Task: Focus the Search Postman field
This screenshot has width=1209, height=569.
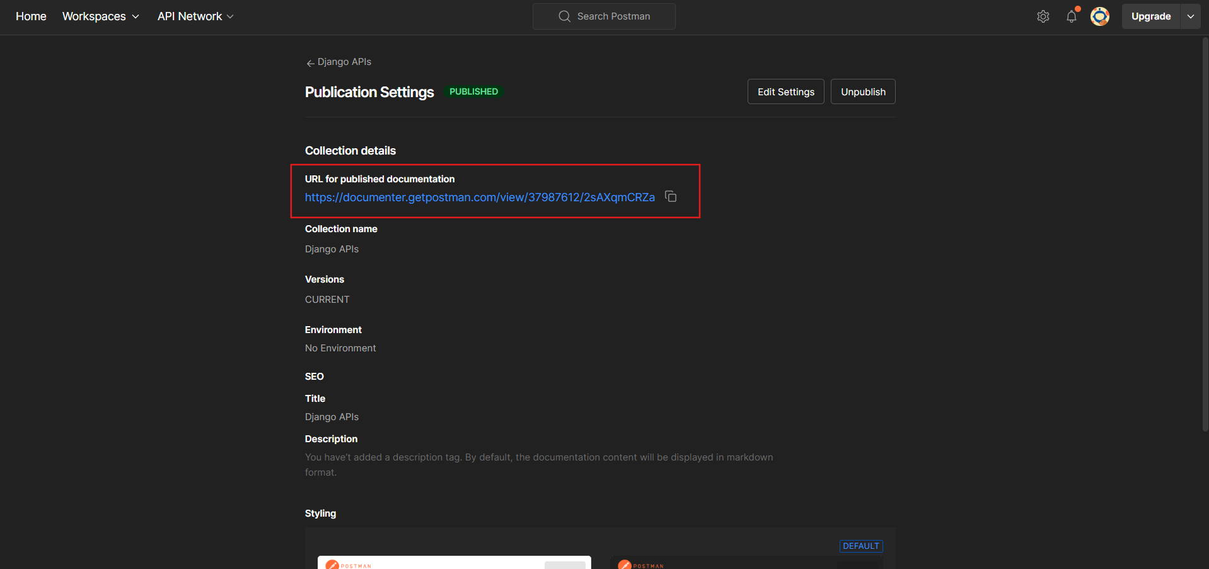Action: pos(604,16)
